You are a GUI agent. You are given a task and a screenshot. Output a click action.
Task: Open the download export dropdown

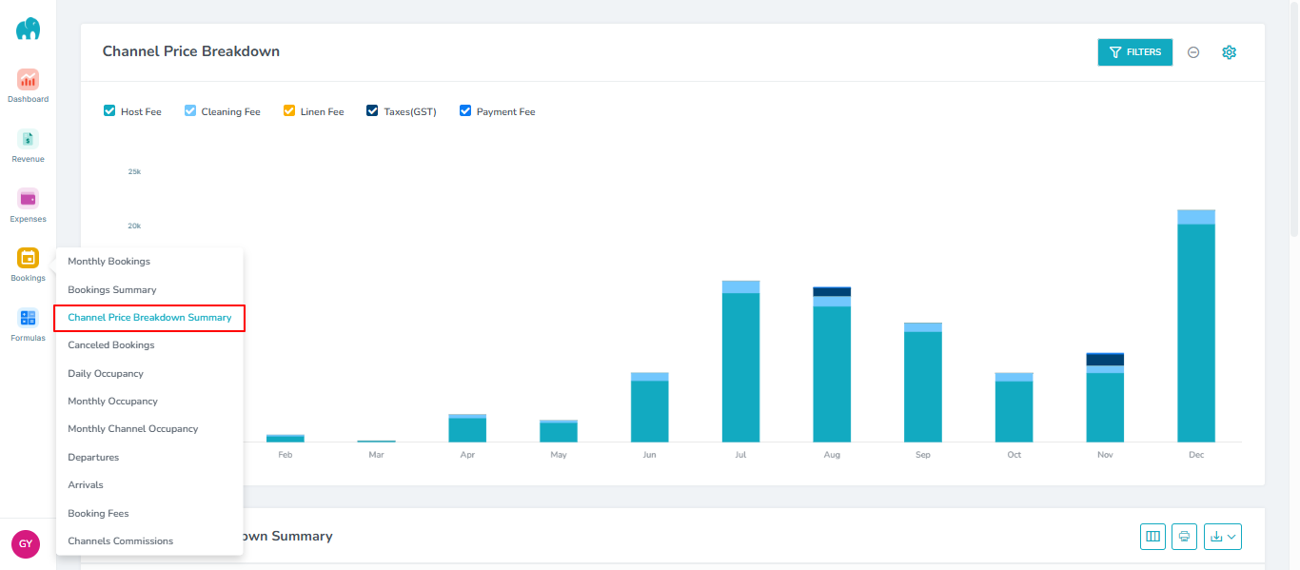point(1223,537)
